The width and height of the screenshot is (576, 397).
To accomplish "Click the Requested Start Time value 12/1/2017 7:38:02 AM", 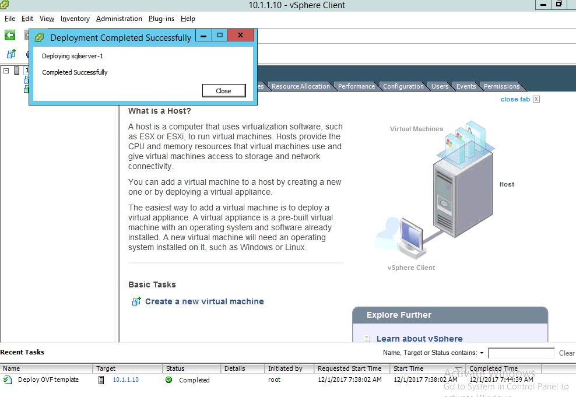I will coord(350,380).
